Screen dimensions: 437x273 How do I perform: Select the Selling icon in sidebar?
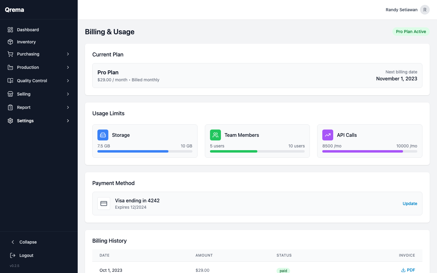tap(10, 94)
